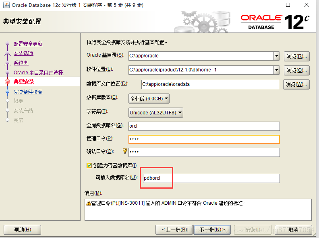Image resolution: width=319 pixels, height=238 pixels.
Task: Focus the 数据库文件位置 text field
Action: (210, 84)
